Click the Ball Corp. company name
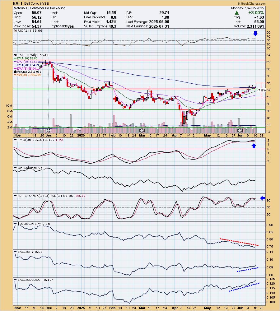The height and width of the screenshot is (311, 280). coord(31,3)
